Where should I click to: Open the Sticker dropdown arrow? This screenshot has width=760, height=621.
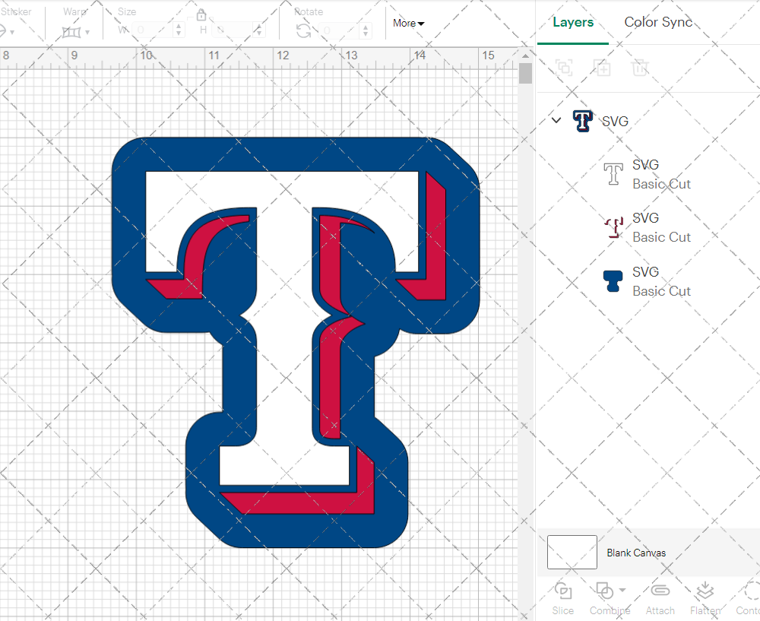[x=12, y=33]
